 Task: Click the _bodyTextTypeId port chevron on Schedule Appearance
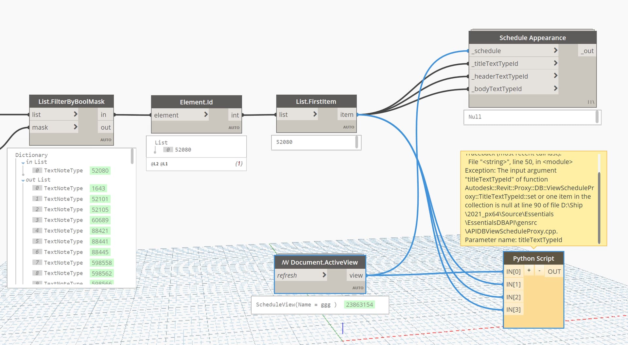click(555, 88)
